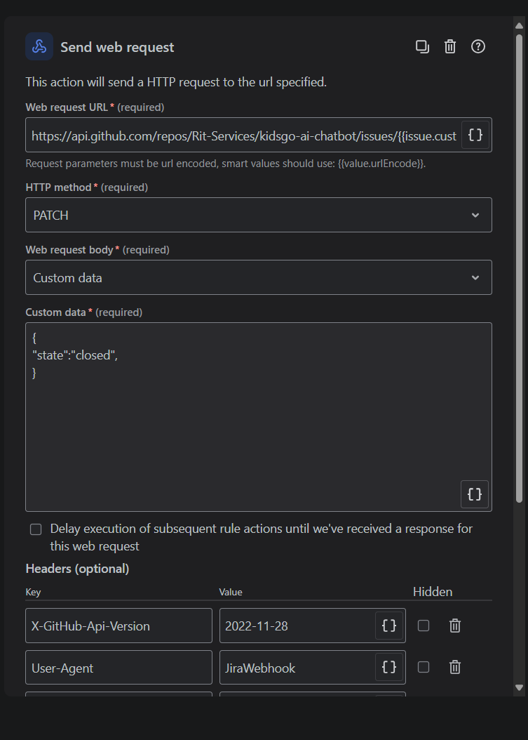Delete the Send web request action
This screenshot has height=740, width=528.
coord(450,47)
